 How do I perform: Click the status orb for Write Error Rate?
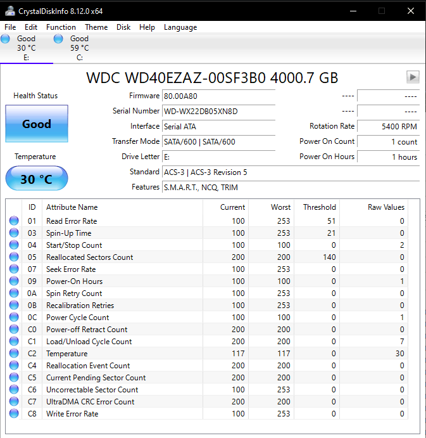(14, 413)
